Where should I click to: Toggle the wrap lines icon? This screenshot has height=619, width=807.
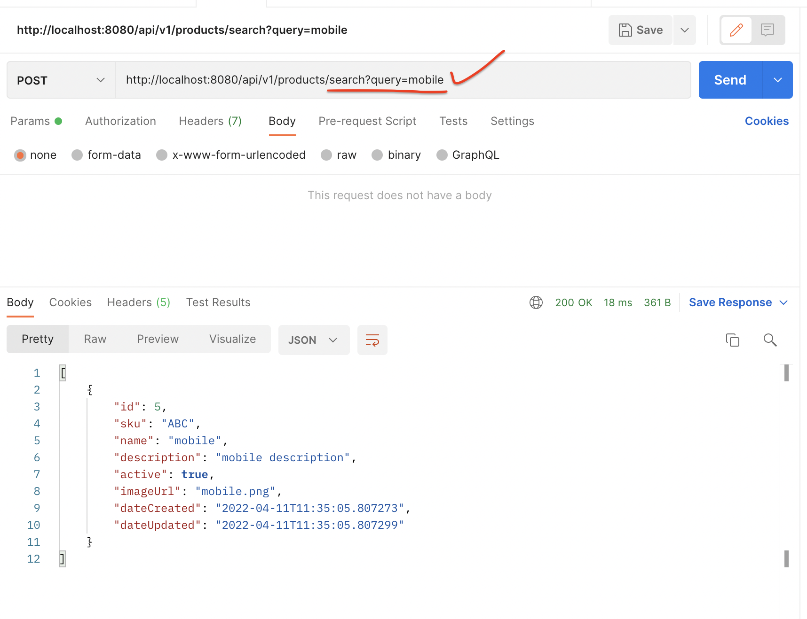click(372, 340)
